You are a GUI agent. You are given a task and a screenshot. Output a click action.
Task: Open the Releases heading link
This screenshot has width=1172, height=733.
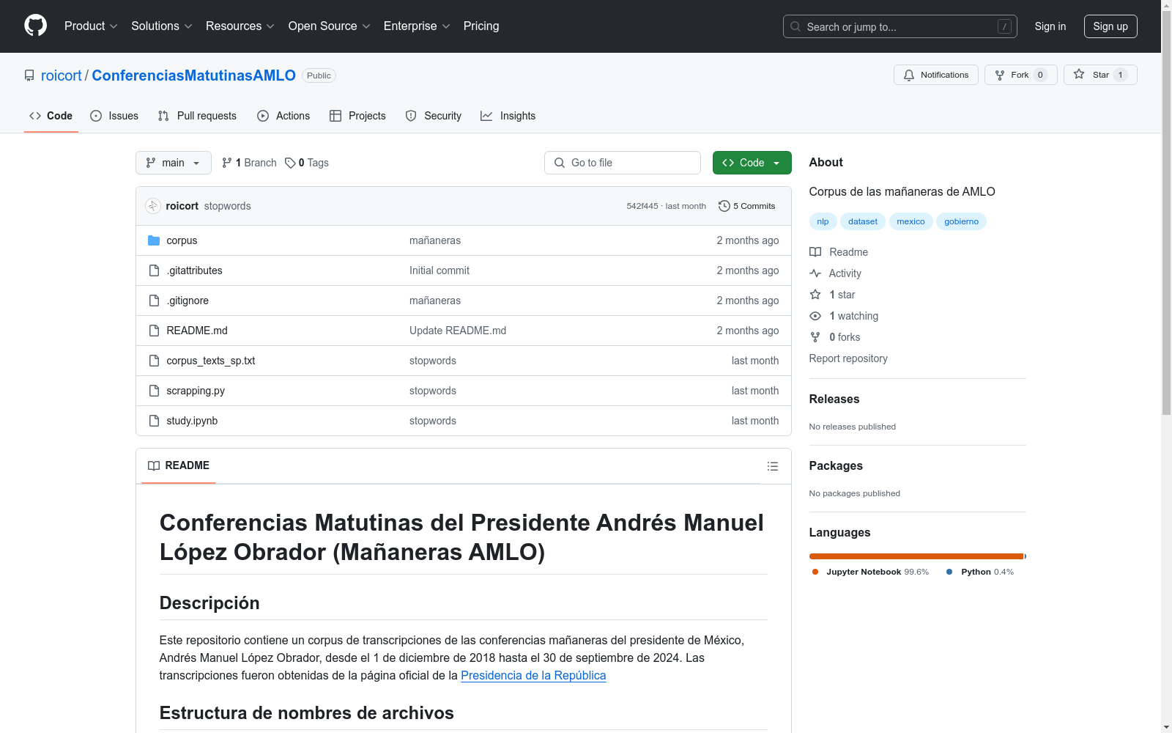tap(834, 399)
